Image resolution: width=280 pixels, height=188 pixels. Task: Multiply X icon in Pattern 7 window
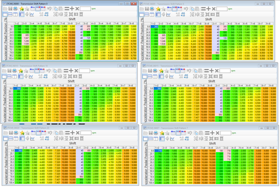pos(217,133)
